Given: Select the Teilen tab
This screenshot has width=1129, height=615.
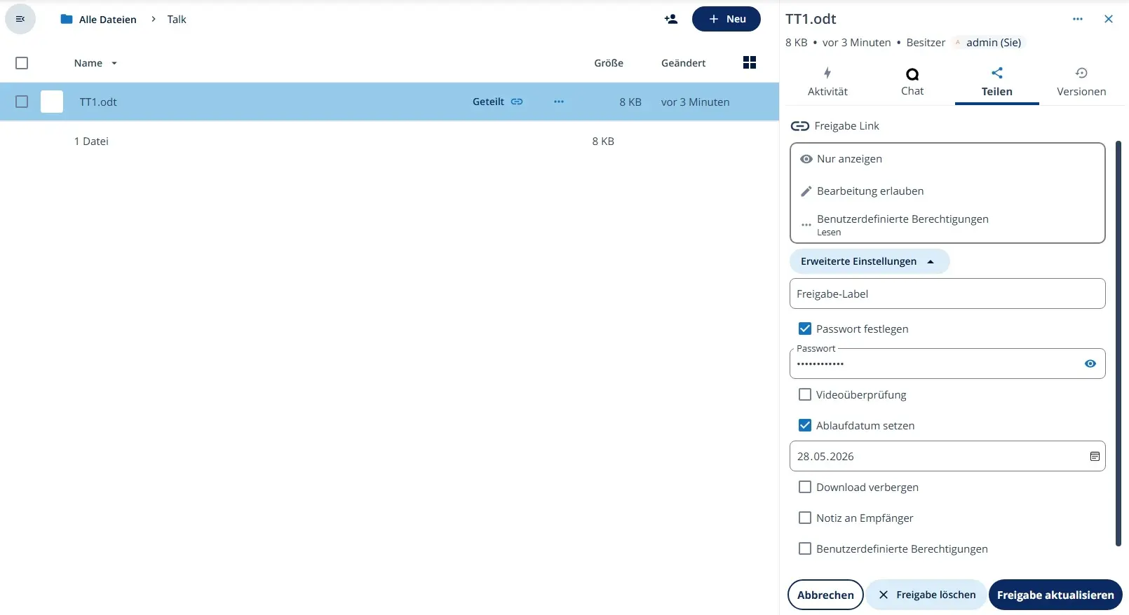Looking at the screenshot, I should click(x=996, y=83).
